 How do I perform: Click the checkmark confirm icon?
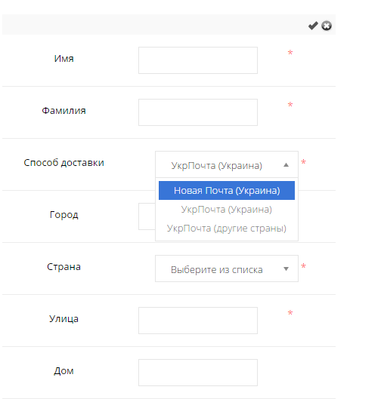coord(313,26)
